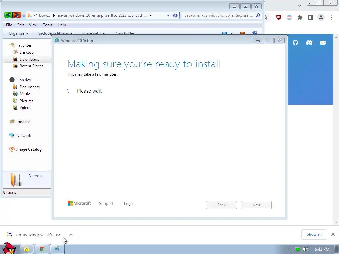Open the Help menu
339x254 pixels.
click(x=62, y=25)
